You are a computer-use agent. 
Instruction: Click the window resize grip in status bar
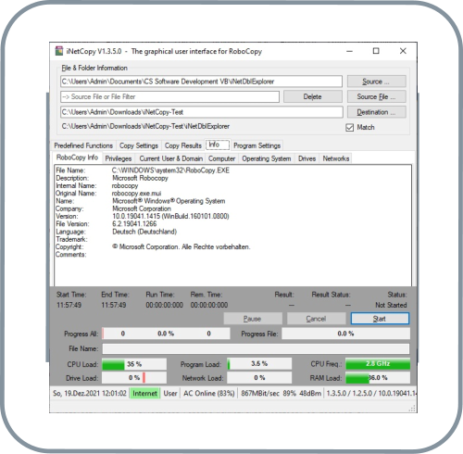(x=412, y=409)
